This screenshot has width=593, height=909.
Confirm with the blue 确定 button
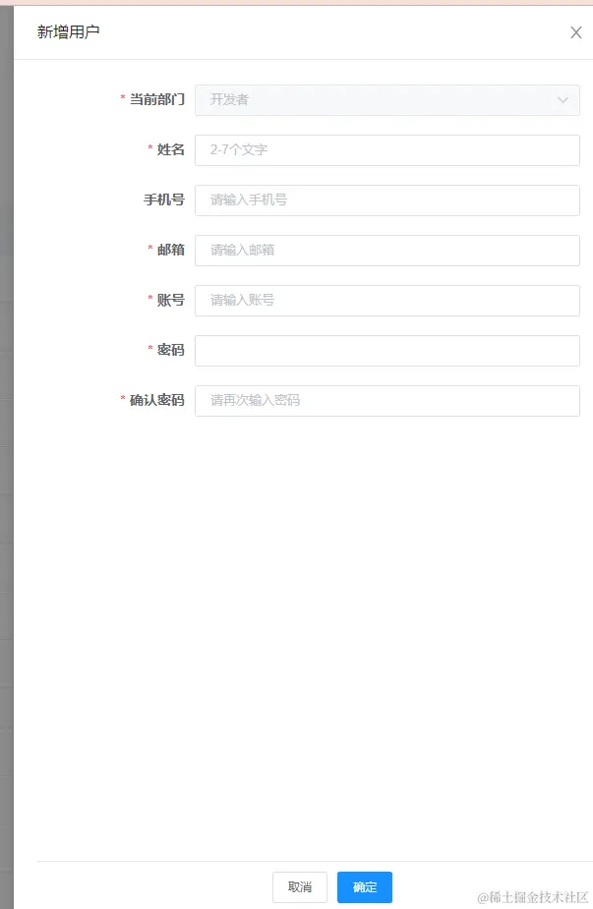(365, 887)
